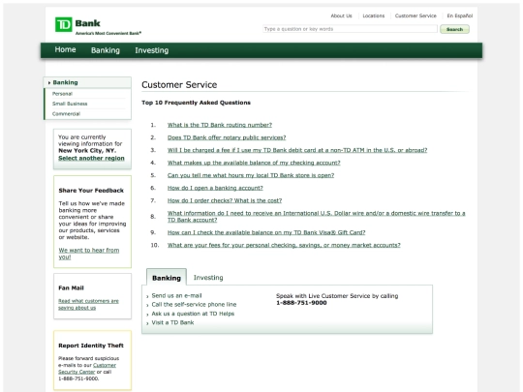
Task: Click the green Search button
Action: [454, 29]
